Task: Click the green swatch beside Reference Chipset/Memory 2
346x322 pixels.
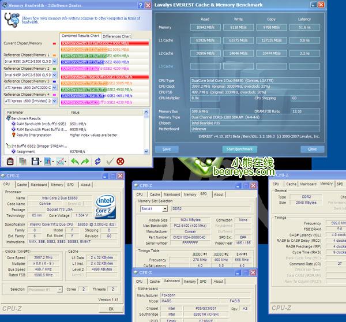Action: 54,69
